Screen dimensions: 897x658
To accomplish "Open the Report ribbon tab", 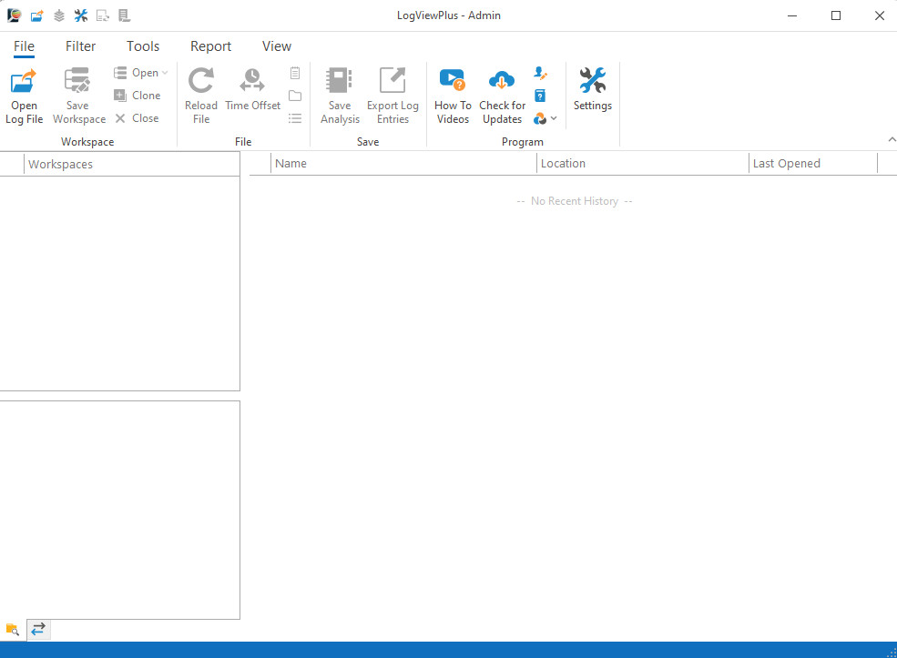I will tap(210, 46).
